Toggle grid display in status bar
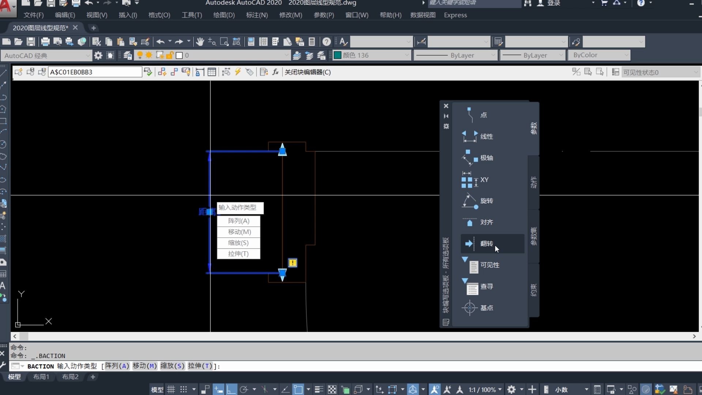 (171, 390)
